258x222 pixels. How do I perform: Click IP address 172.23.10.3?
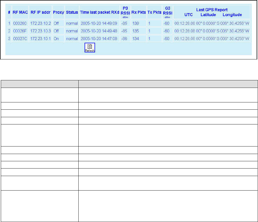tap(40, 31)
